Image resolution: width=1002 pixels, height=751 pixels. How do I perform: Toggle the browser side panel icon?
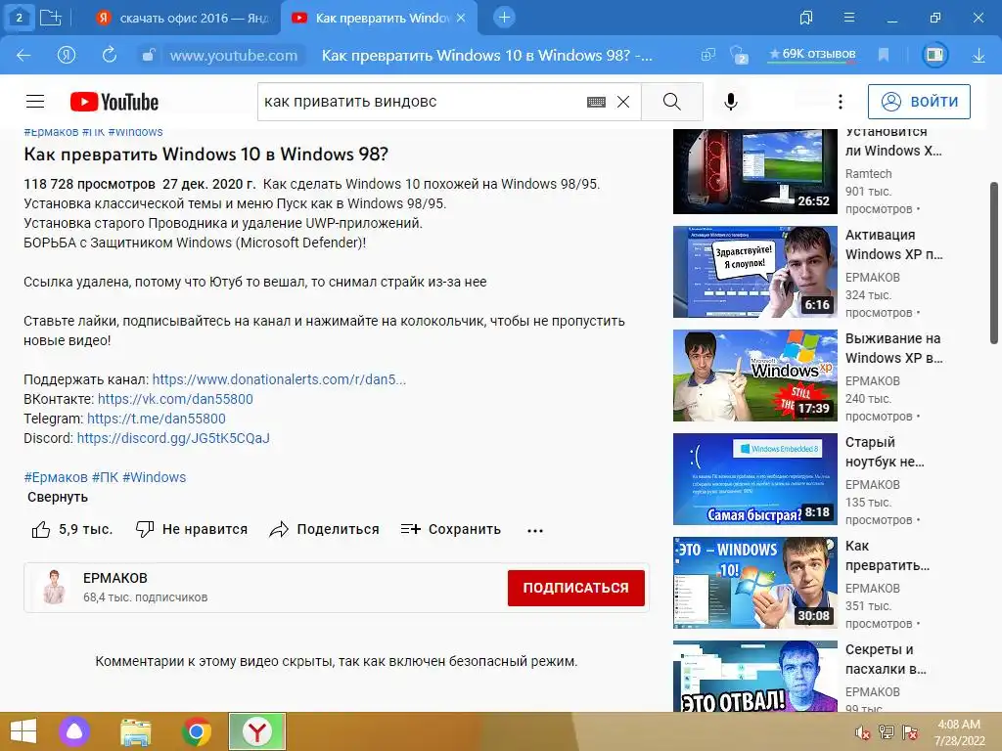(x=934, y=56)
